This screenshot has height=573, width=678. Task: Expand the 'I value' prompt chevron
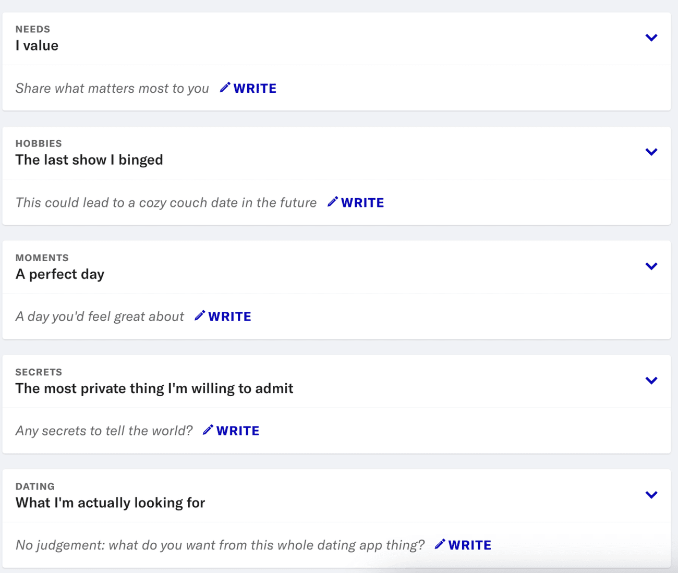pos(651,37)
